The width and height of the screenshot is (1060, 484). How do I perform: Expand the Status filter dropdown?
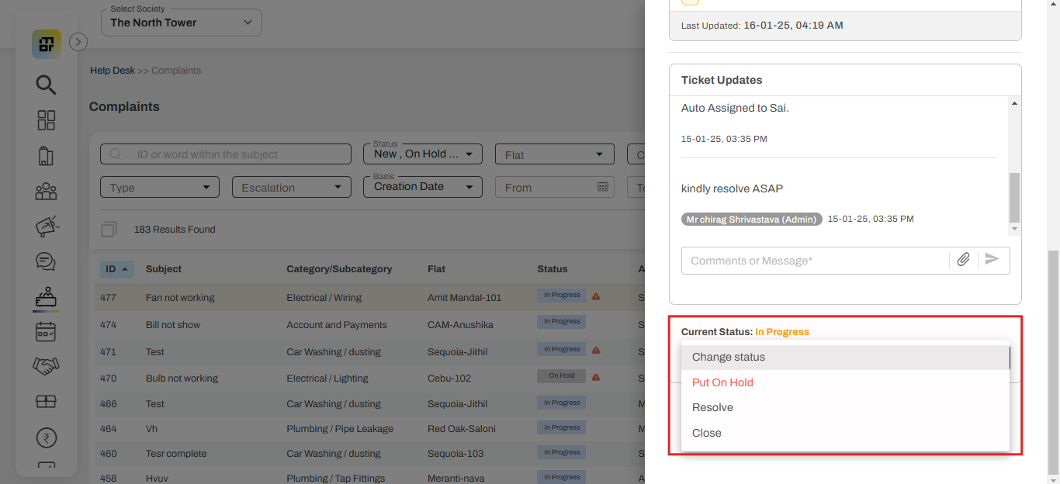click(422, 154)
